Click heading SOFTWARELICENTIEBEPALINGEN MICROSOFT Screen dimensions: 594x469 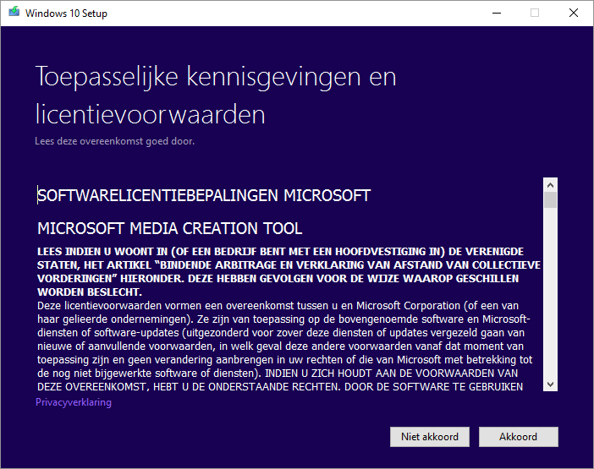[204, 195]
